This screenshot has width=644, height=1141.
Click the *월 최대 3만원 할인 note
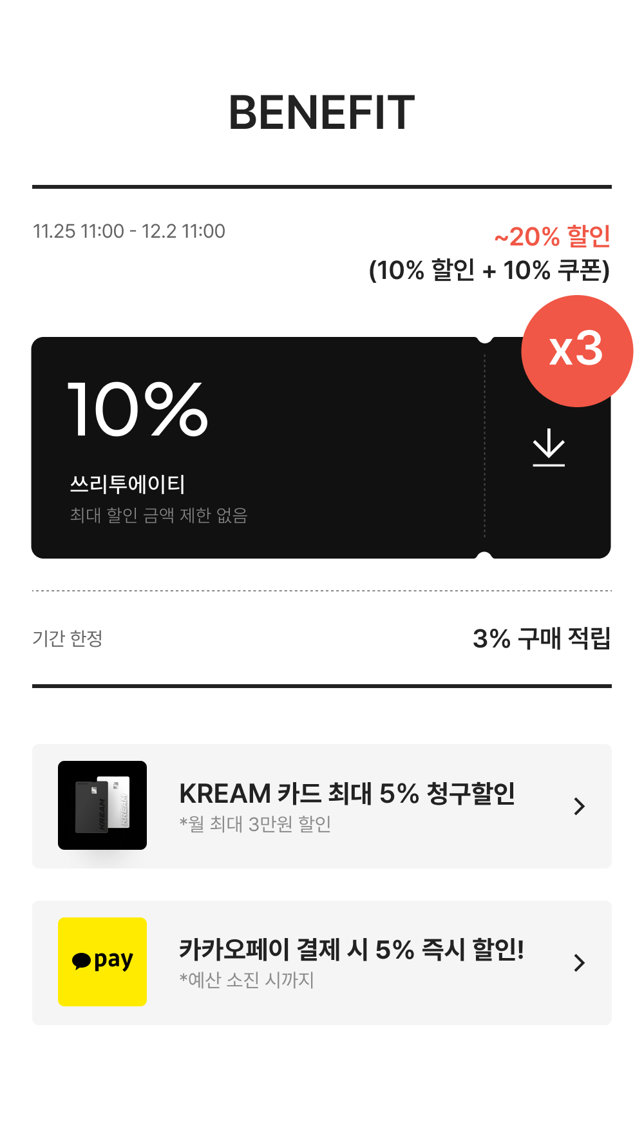click(255, 824)
